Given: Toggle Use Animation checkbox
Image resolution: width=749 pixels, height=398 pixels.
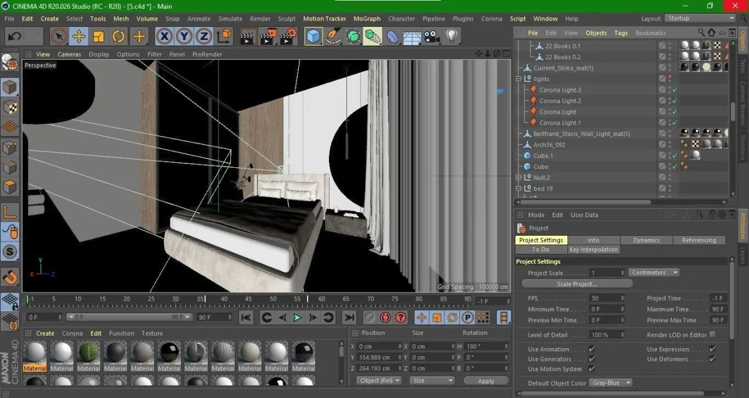Looking at the screenshot, I should pyautogui.click(x=592, y=349).
